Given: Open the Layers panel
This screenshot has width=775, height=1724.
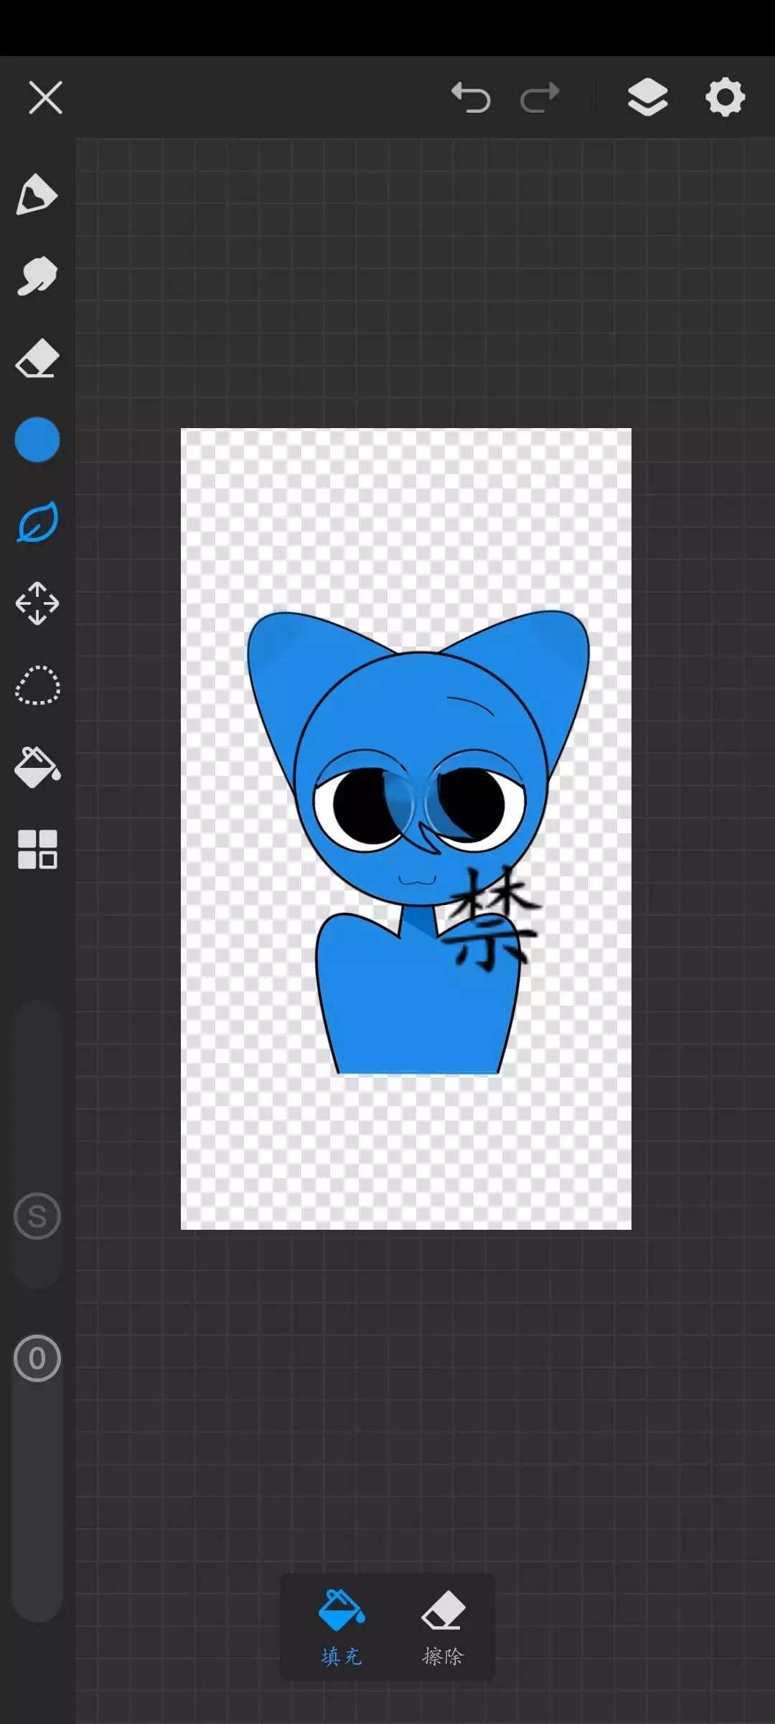Looking at the screenshot, I should point(647,98).
